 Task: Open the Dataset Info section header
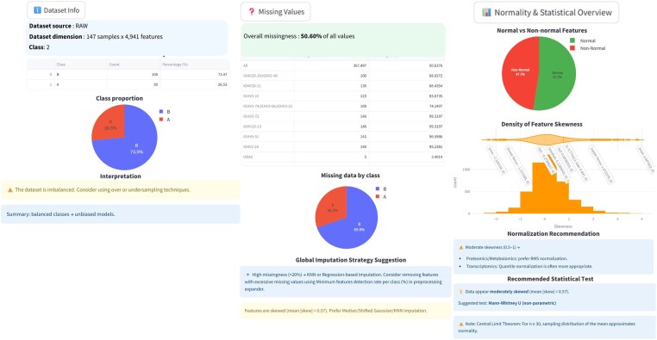pyautogui.click(x=56, y=10)
